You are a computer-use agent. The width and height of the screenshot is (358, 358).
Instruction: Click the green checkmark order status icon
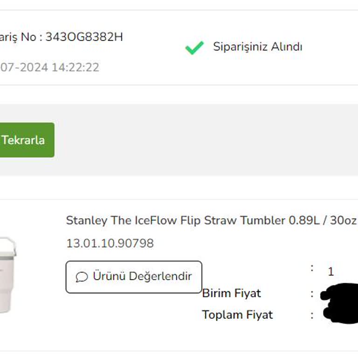click(194, 48)
